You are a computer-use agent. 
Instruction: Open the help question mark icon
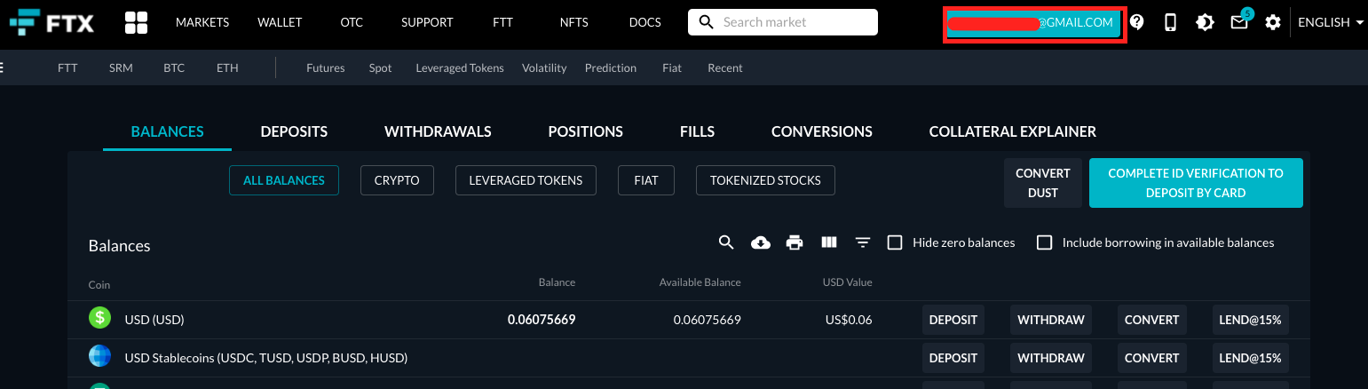[x=1136, y=22]
